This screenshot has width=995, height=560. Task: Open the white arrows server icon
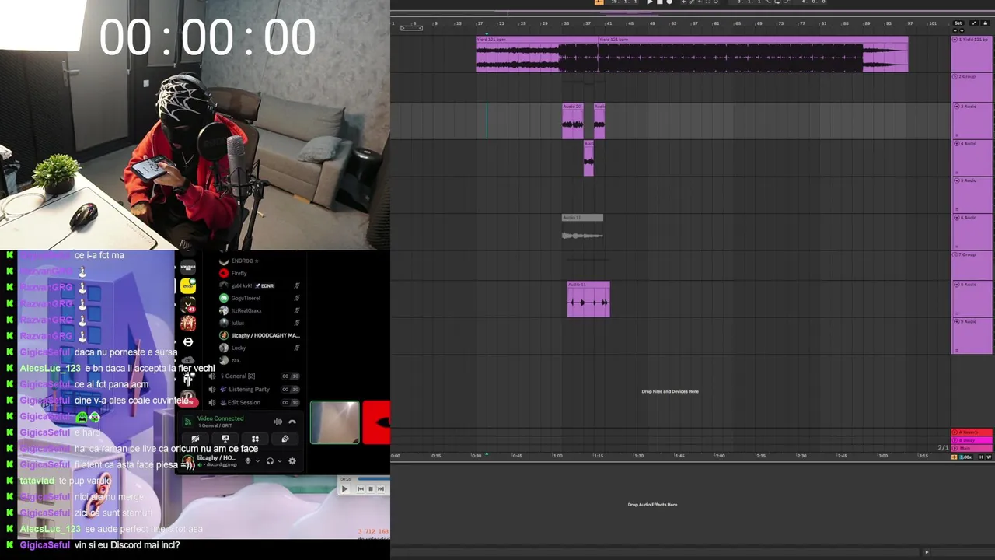click(x=188, y=342)
